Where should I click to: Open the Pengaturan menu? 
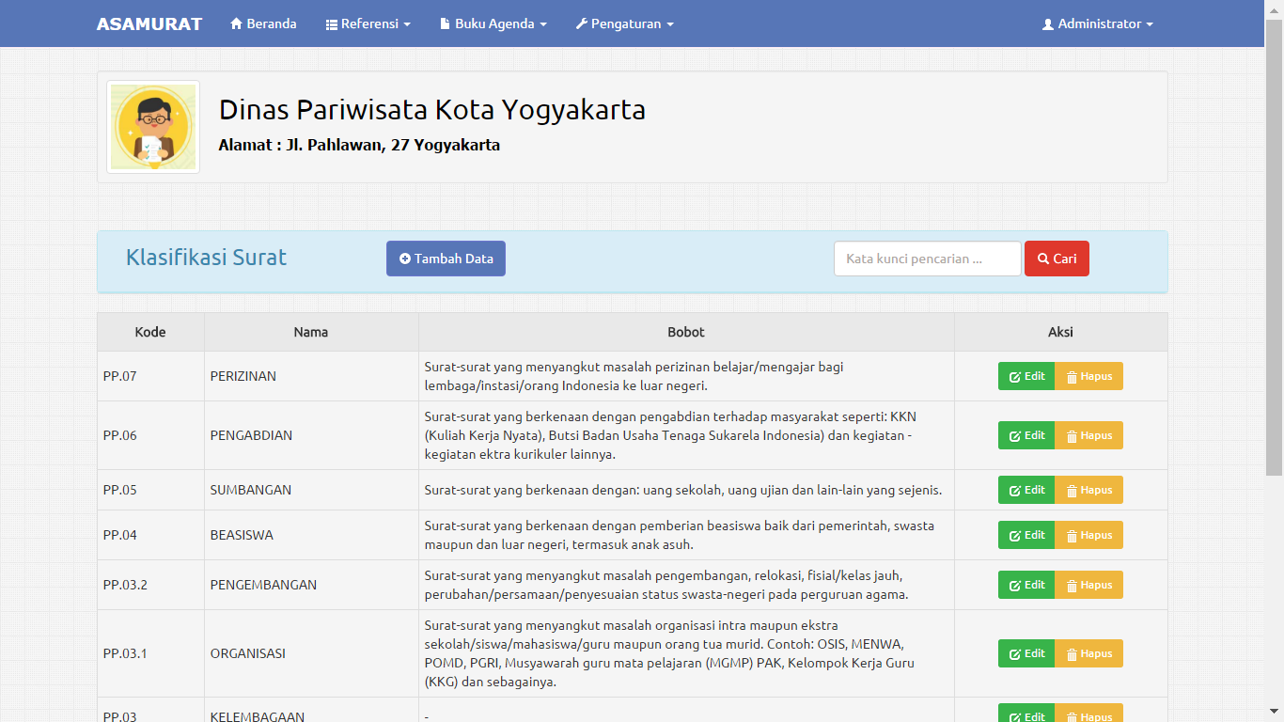tap(626, 24)
